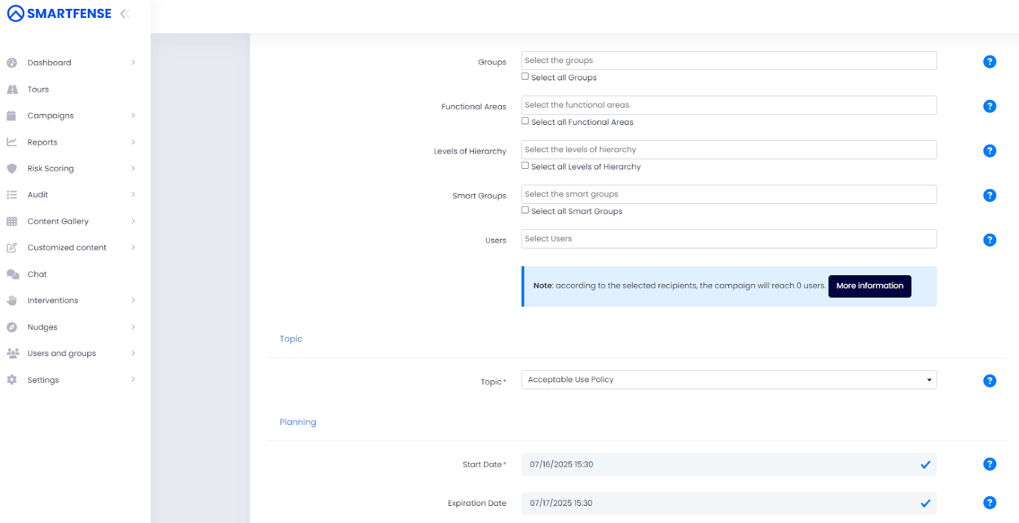Expand Risk Scoring submenu chevron
The width and height of the screenshot is (1019, 523).
(x=133, y=168)
